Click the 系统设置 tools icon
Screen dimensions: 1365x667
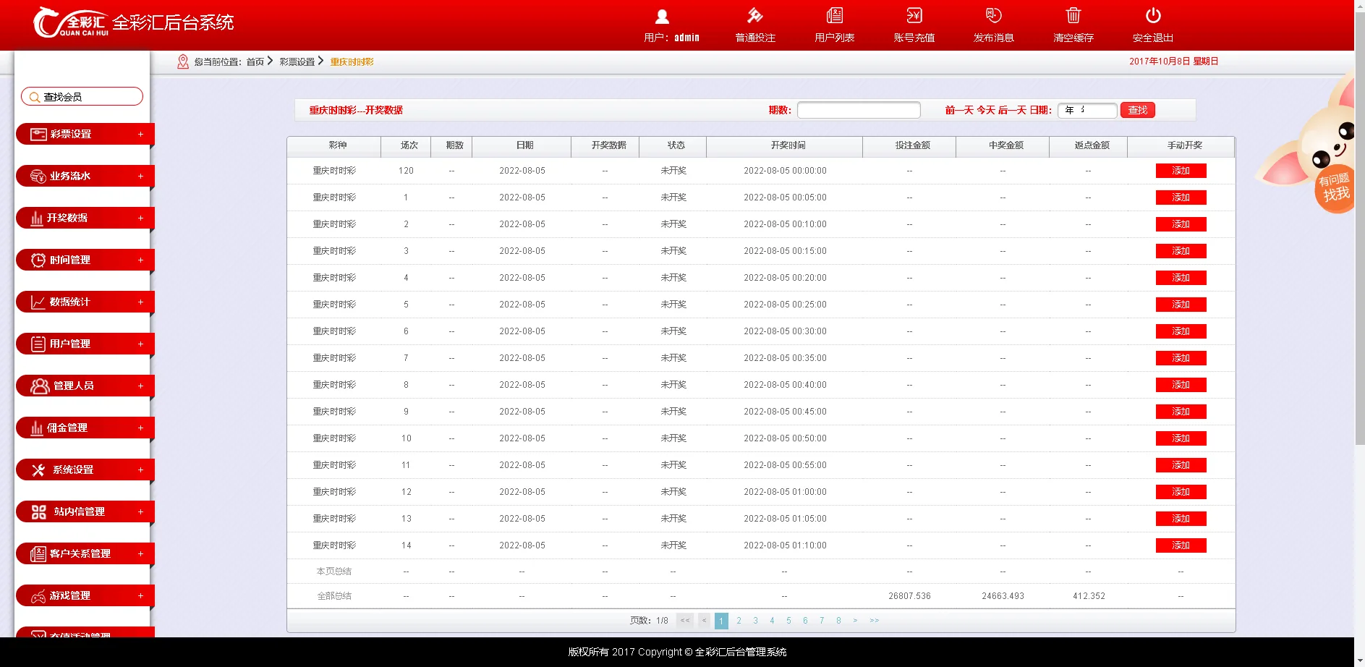pyautogui.click(x=38, y=470)
